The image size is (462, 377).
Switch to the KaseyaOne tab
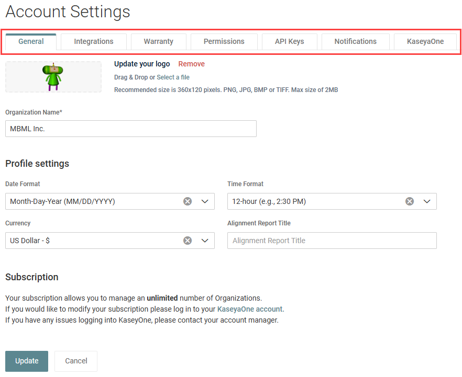(425, 41)
